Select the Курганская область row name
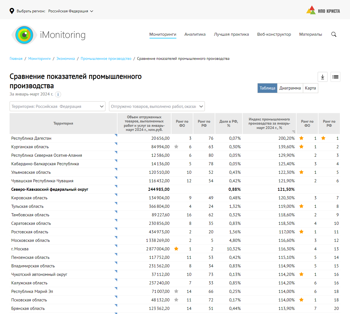Screen dimensions: 350x314 [x=30, y=147]
